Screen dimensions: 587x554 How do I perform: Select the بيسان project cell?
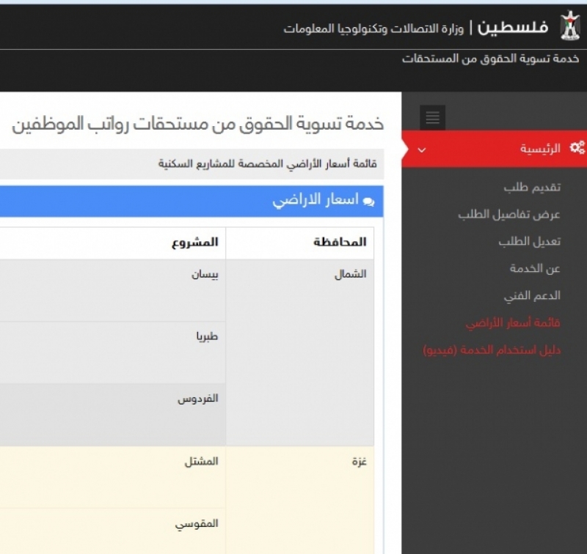click(205, 275)
